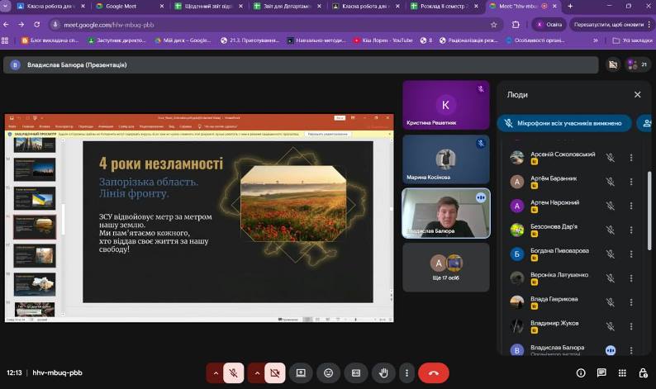This screenshot has height=389, width=656.
Task: Open the present screen button
Action: (x=301, y=372)
